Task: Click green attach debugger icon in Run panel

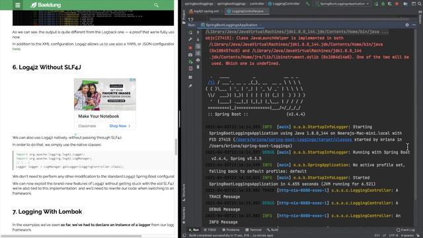Action: 190,61
